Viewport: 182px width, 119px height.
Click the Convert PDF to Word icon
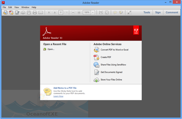(96, 50)
